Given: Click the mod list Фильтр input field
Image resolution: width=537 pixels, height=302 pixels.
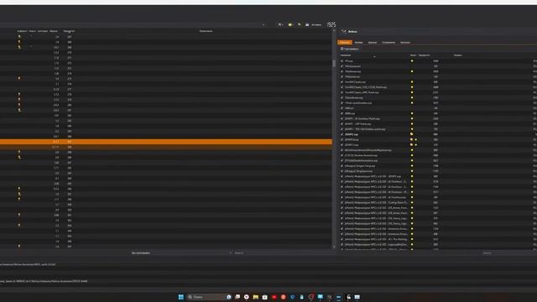Looking at the screenshot, I should (283, 253).
